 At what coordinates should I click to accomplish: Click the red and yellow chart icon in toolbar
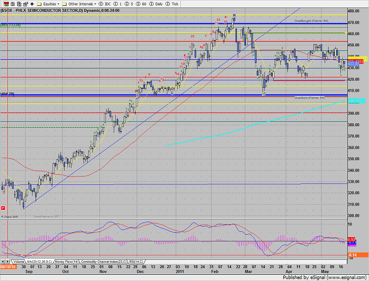click(x=6, y=4)
